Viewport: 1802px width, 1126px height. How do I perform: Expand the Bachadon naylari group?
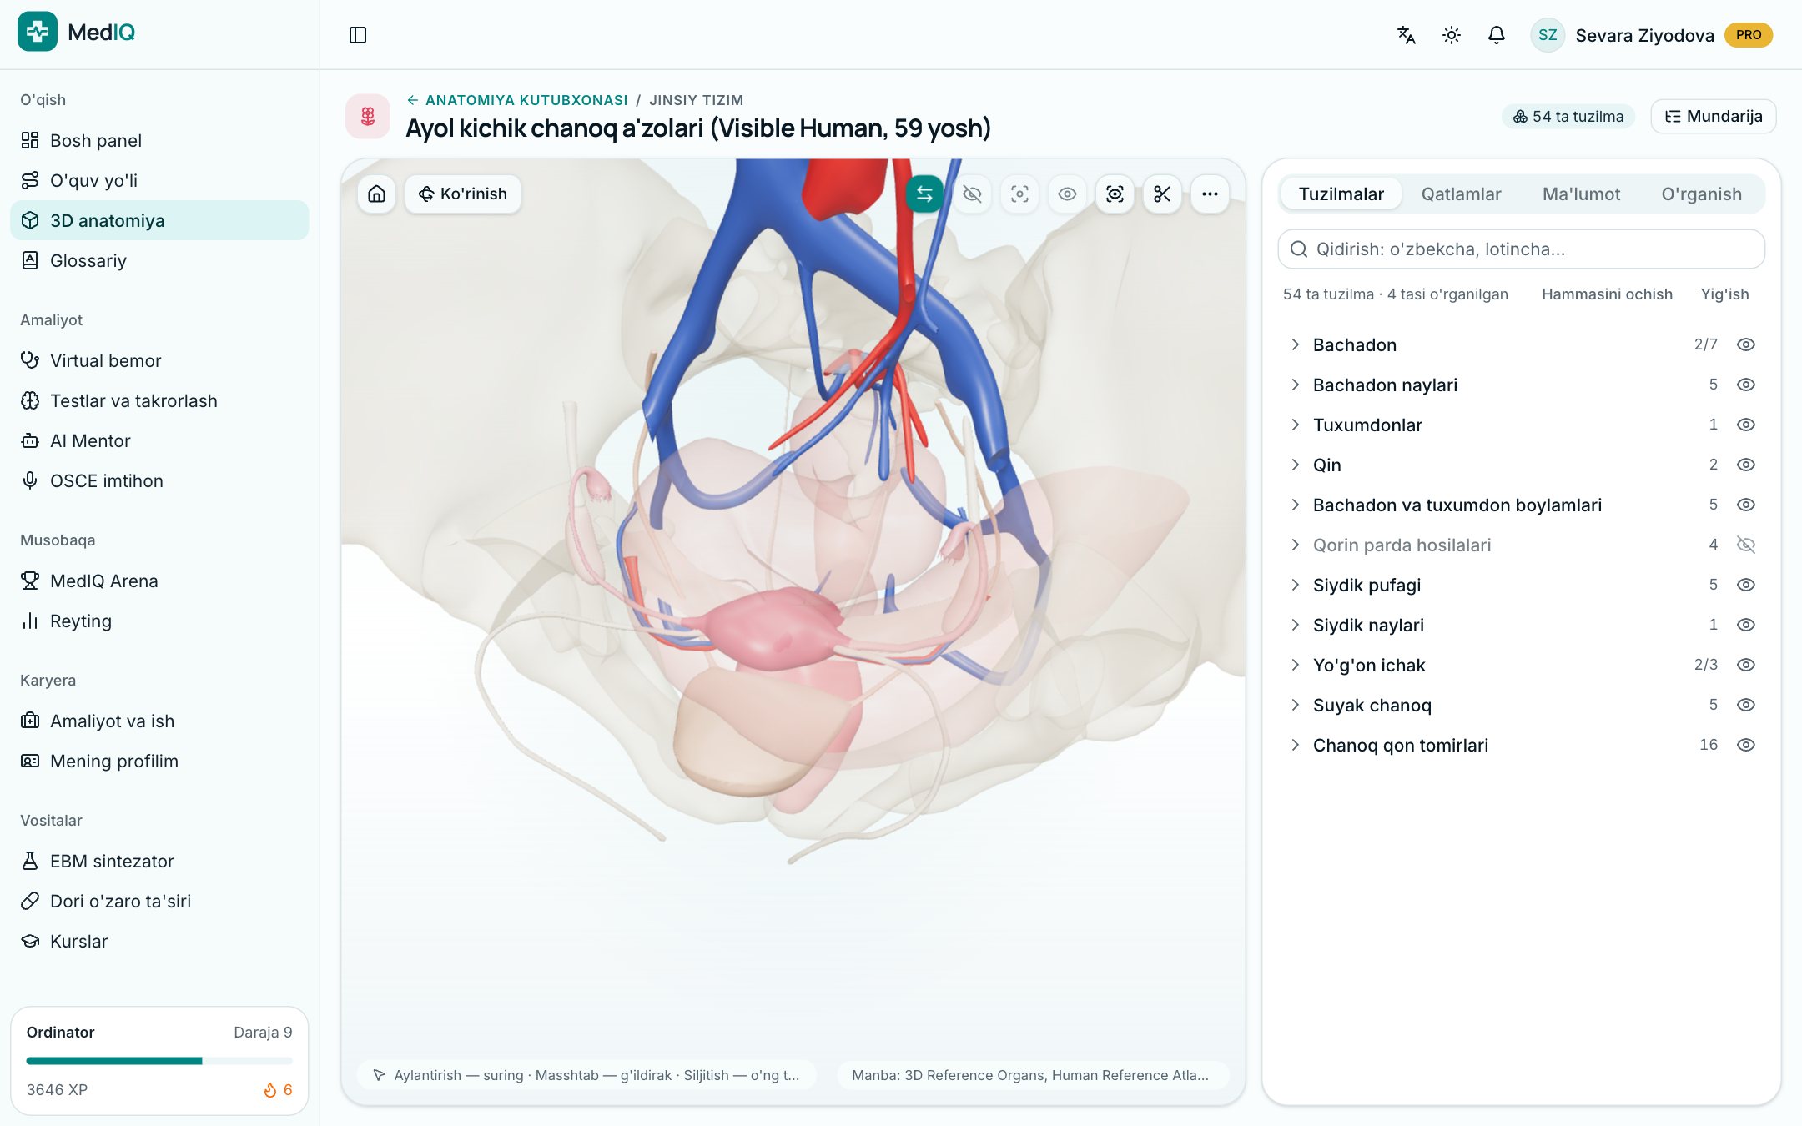point(1295,385)
